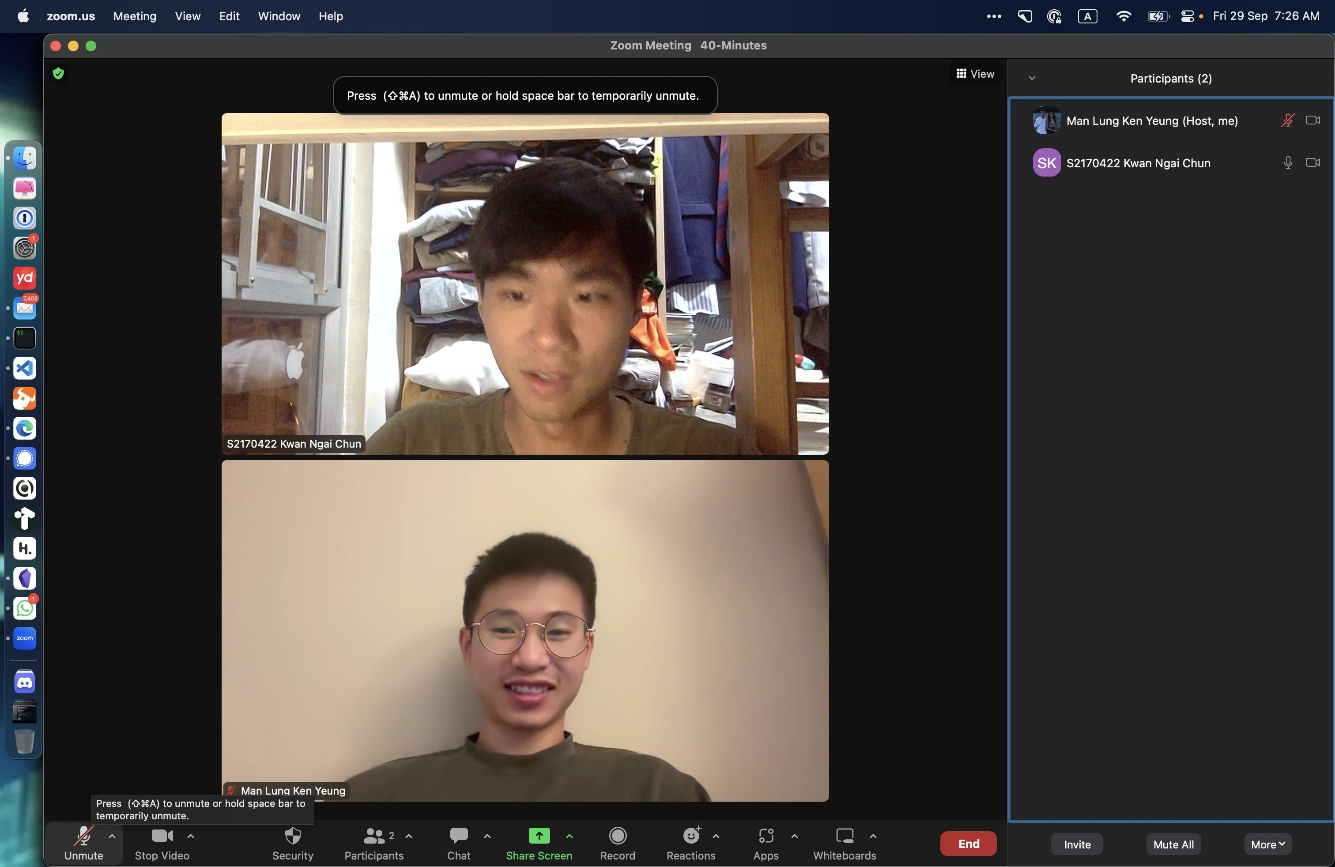Viewport: 1335px width, 867px height.
Task: Collapse Participants panel chevron
Action: (x=1032, y=79)
